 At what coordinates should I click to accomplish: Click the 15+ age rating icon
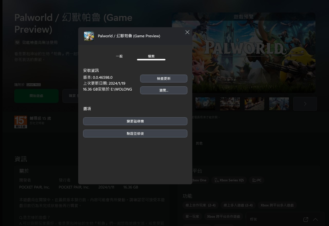click(x=21, y=122)
